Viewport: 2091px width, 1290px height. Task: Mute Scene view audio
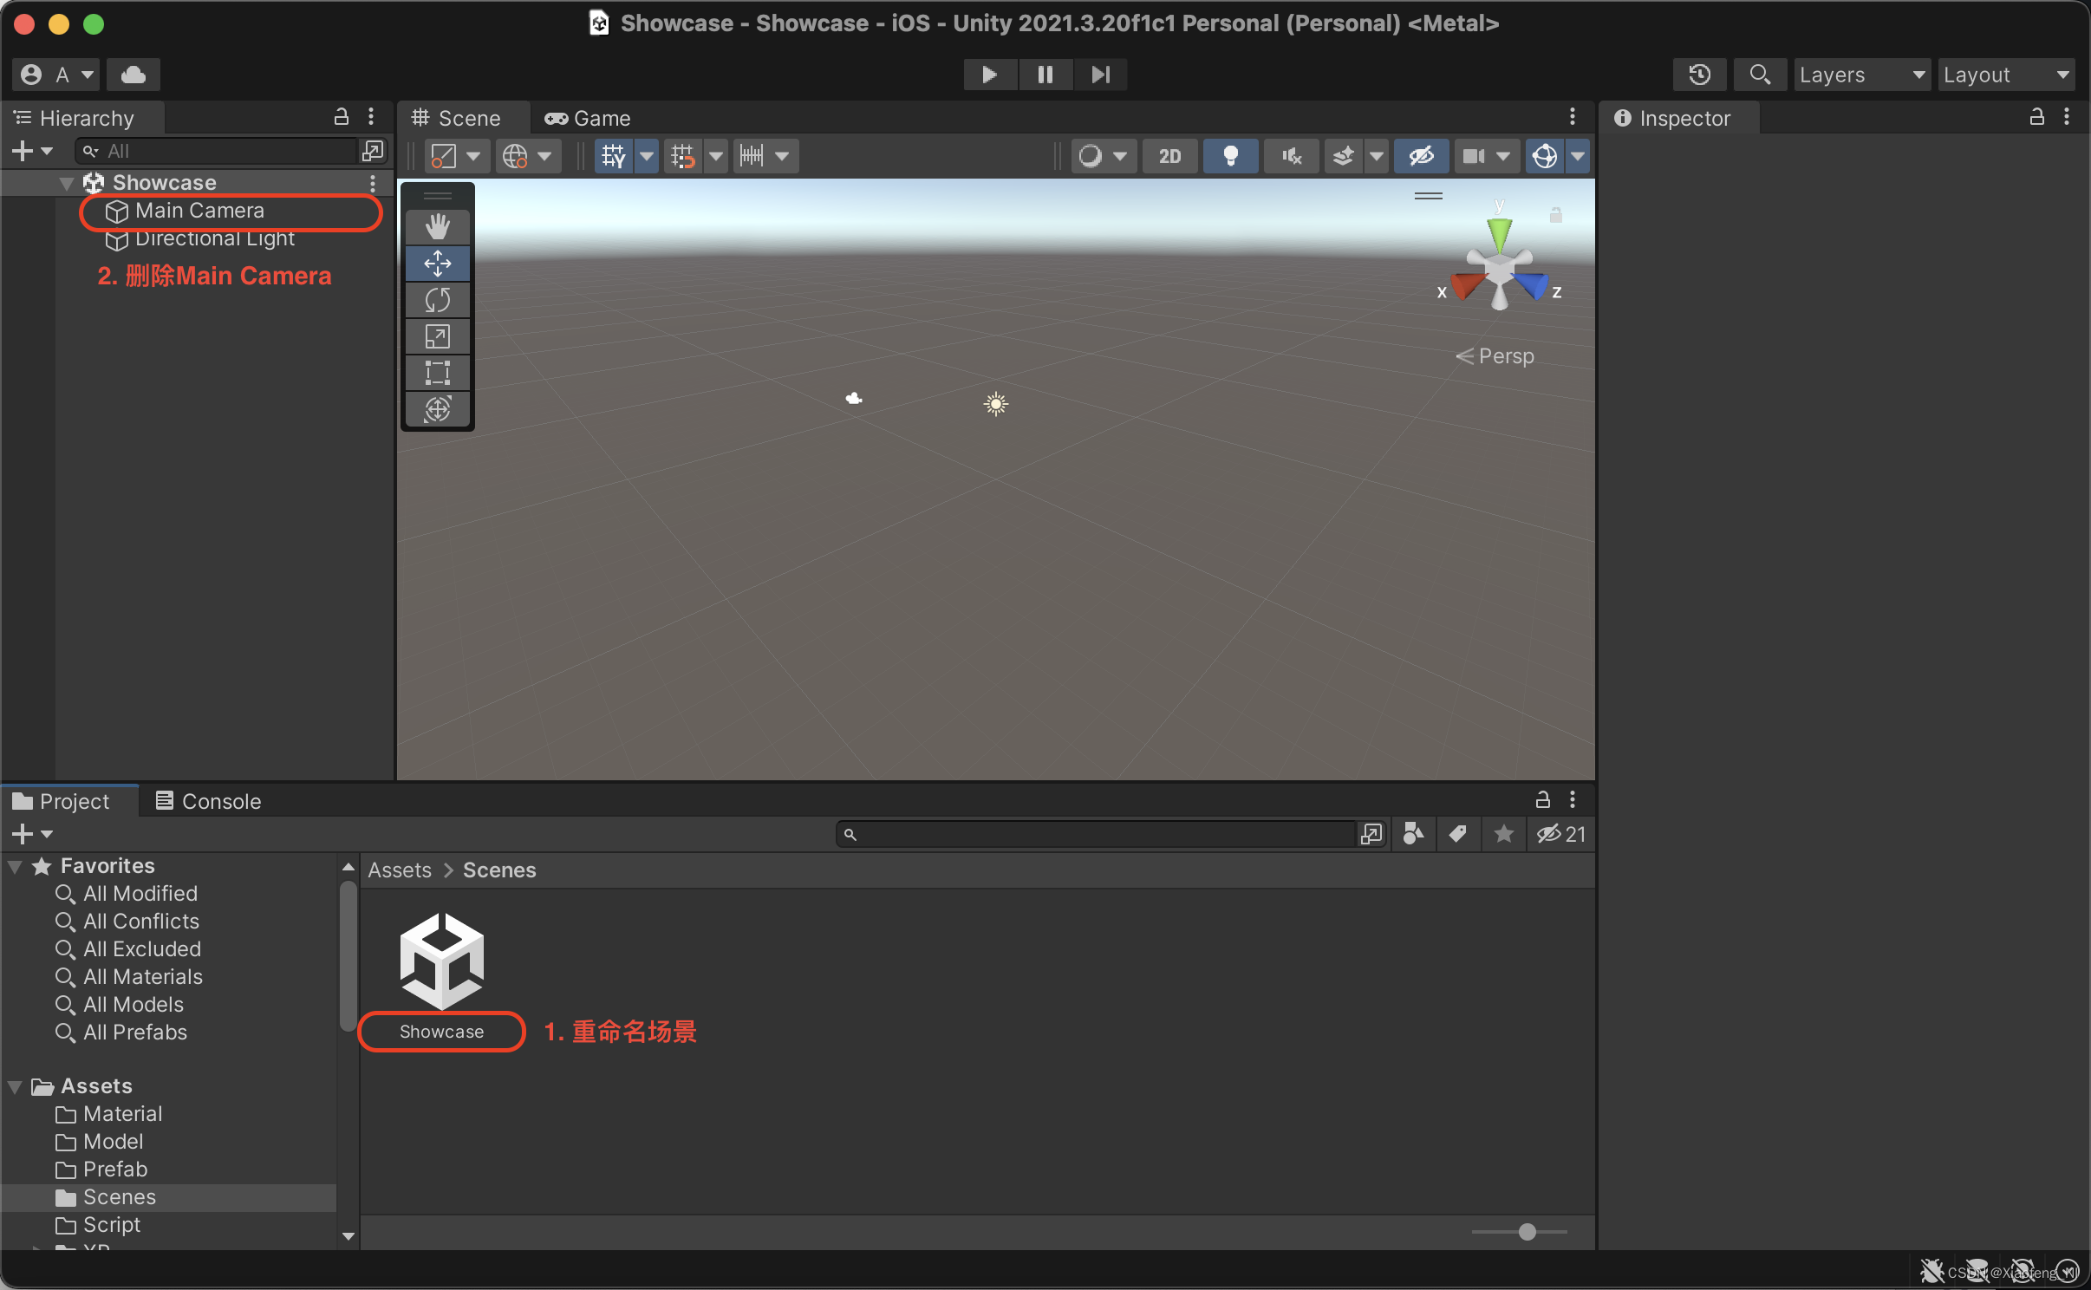1289,156
